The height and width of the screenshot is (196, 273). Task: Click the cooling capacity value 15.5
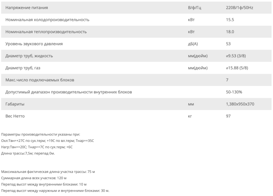point(230,20)
